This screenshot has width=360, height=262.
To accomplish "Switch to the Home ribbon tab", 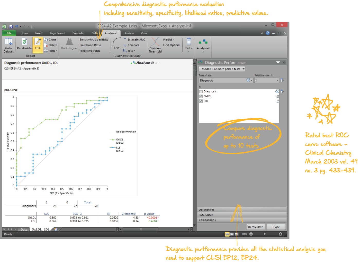I will [x=24, y=33].
